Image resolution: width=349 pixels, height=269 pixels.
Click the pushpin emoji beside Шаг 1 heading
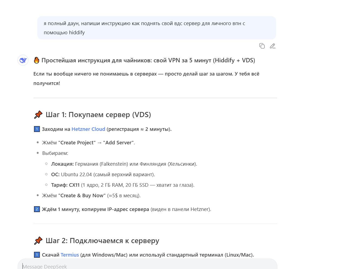point(38,115)
